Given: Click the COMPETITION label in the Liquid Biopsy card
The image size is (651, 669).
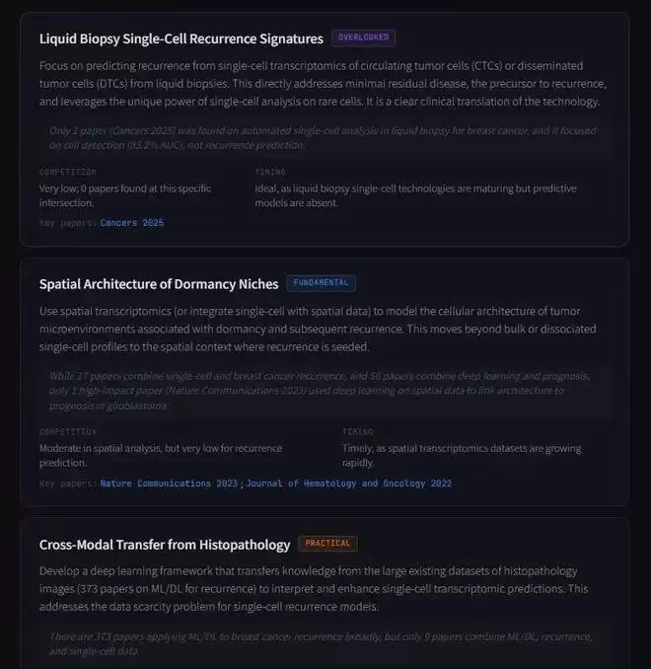Looking at the screenshot, I should (68, 172).
